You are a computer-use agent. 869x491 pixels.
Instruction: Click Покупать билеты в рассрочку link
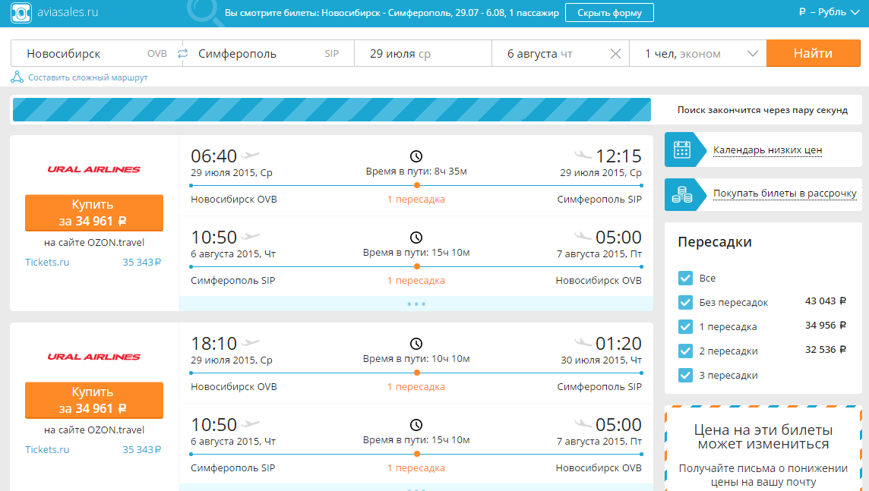[785, 194]
